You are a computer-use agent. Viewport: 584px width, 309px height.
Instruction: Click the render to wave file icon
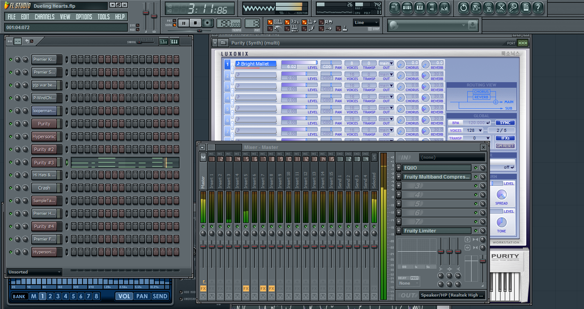pos(488,7)
